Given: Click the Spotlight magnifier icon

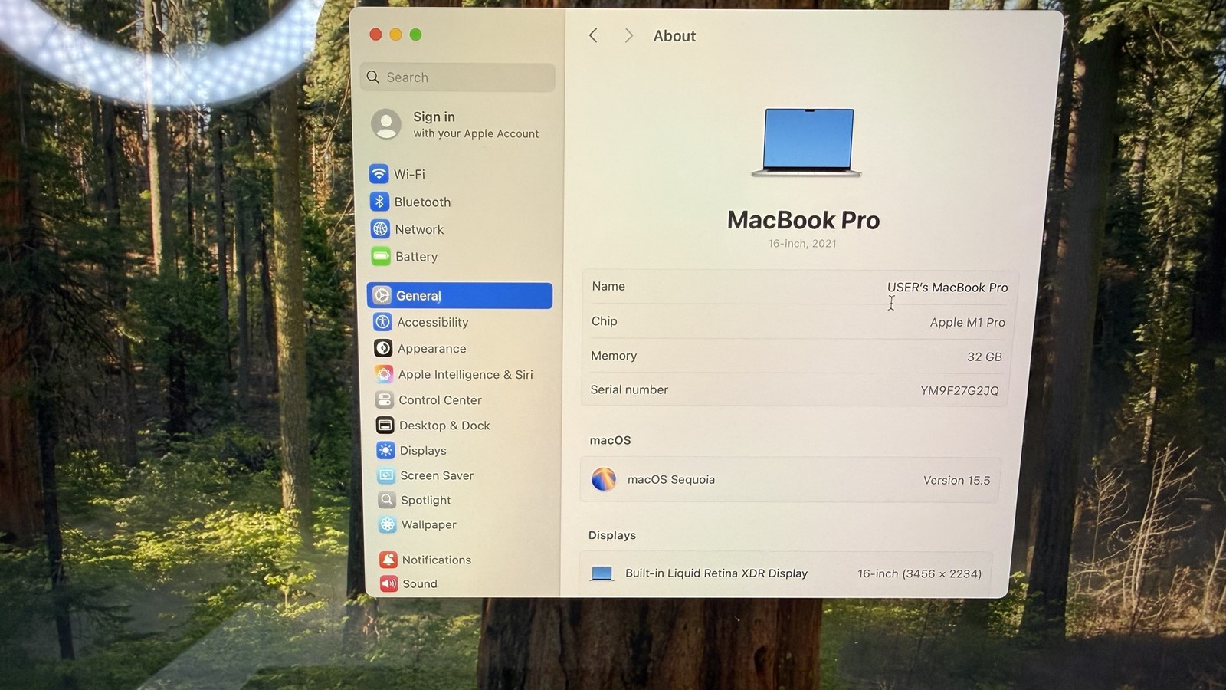Looking at the screenshot, I should coord(388,500).
